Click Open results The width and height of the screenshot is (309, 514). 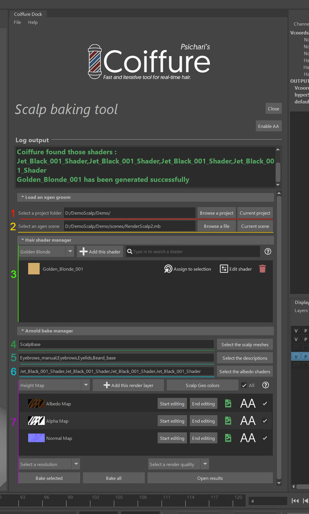pos(210,478)
